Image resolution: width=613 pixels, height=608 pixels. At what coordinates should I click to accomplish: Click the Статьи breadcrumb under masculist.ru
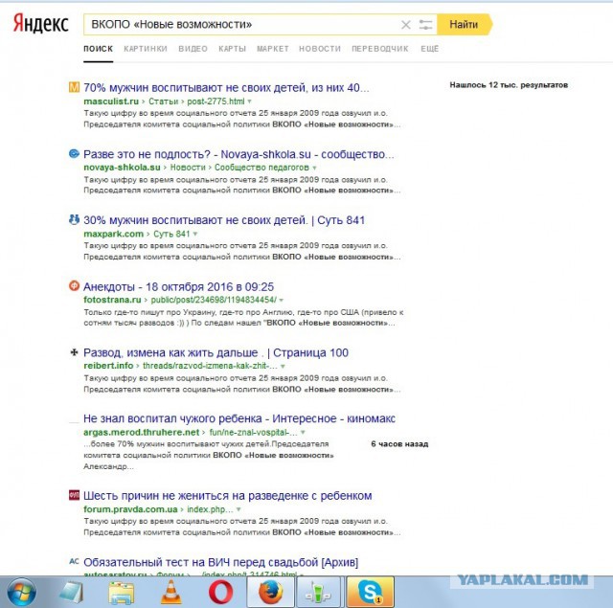pos(163,101)
